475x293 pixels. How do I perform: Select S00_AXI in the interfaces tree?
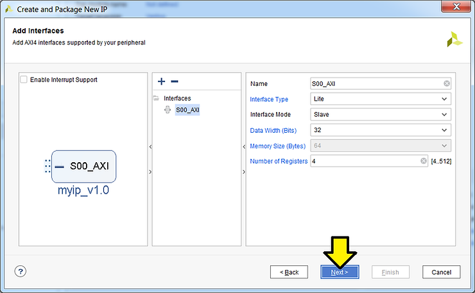[x=187, y=110]
